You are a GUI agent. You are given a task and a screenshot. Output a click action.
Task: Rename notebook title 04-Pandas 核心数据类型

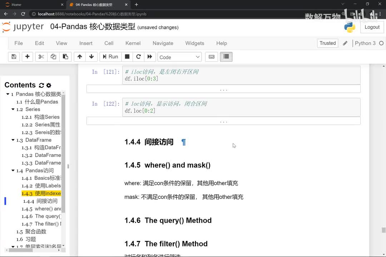(93, 26)
